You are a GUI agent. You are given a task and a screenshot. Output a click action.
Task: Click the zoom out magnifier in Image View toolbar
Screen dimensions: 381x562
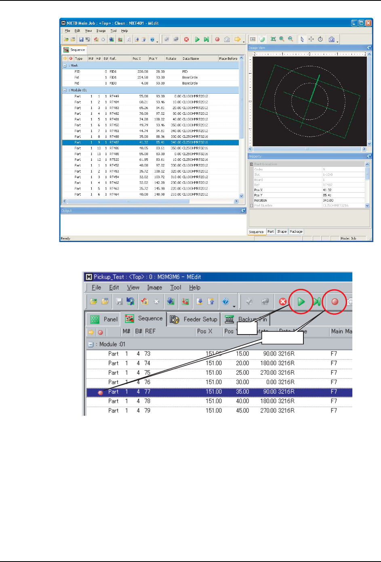[x=290, y=39]
